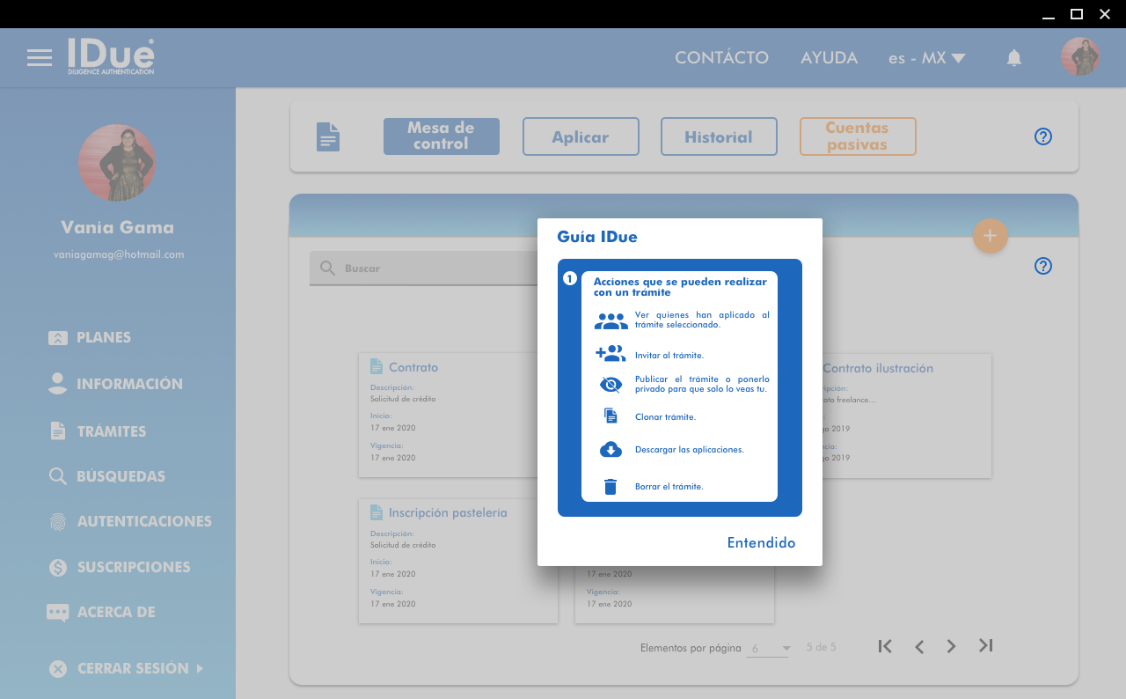Expand the Elementos por página dropdown
1126x699 pixels.
[770, 648]
